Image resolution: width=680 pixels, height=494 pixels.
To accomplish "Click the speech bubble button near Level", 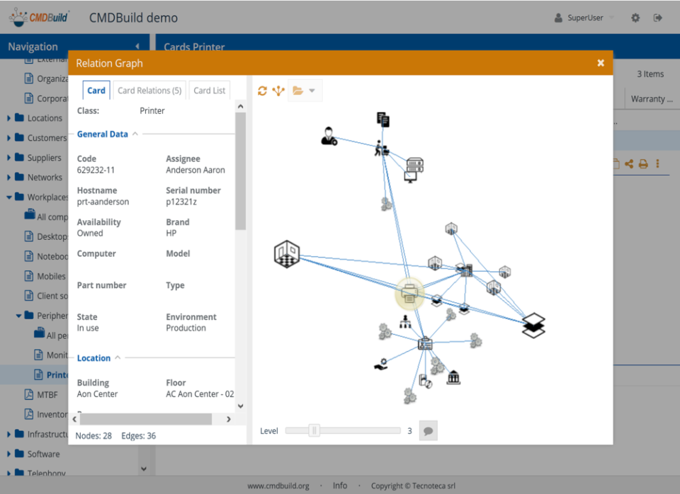I will pos(428,431).
